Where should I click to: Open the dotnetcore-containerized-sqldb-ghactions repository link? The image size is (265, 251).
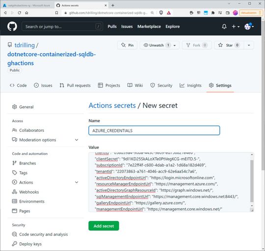pyautogui.click(x=52, y=59)
